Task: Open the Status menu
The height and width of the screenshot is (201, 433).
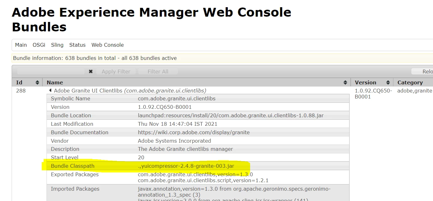Action: pyautogui.click(x=77, y=45)
